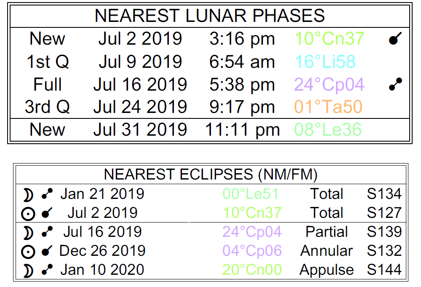Click the Nearest Eclipses (NM/FM) heading

pos(210,174)
